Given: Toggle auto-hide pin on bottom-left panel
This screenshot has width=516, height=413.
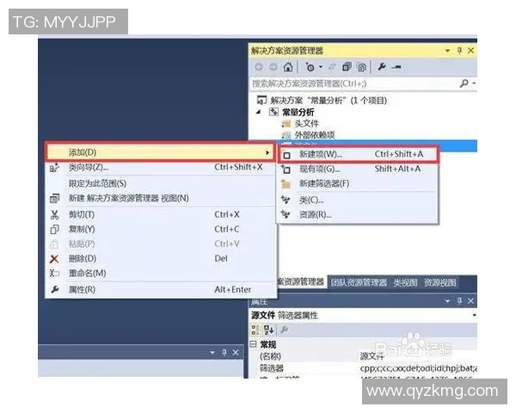Looking at the screenshot, I should [224, 353].
